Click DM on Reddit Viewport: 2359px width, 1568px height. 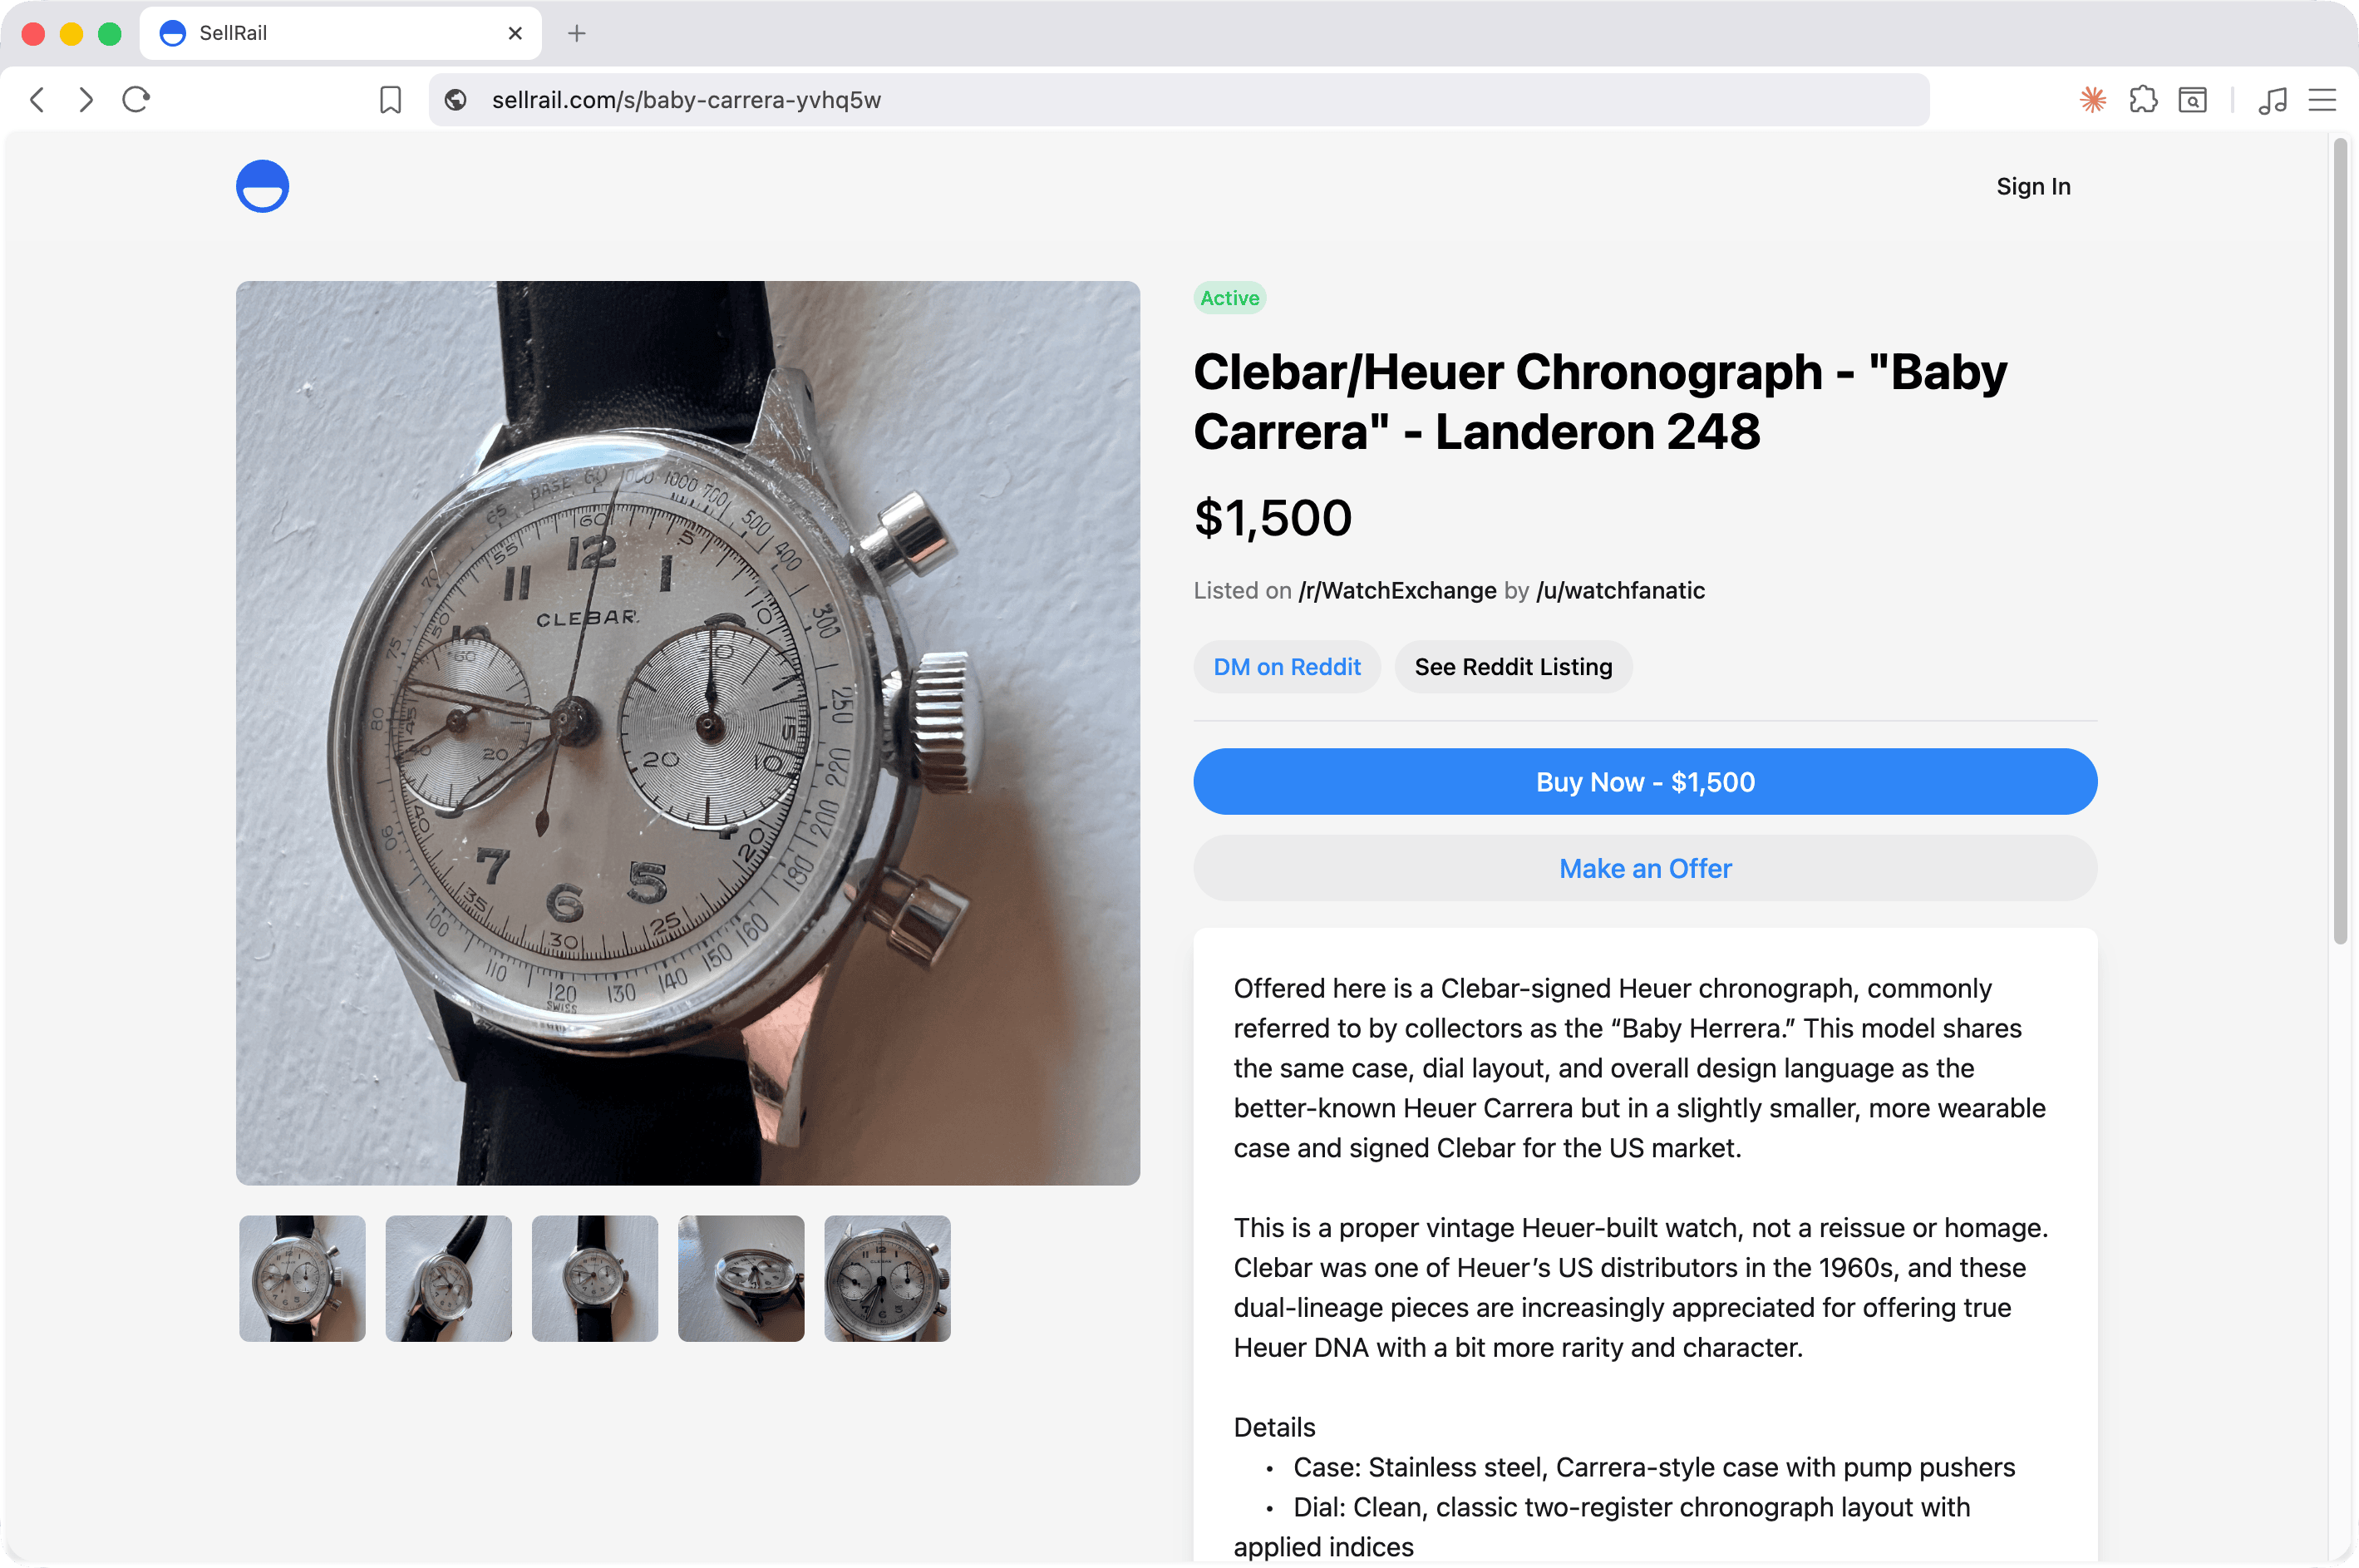[1288, 667]
